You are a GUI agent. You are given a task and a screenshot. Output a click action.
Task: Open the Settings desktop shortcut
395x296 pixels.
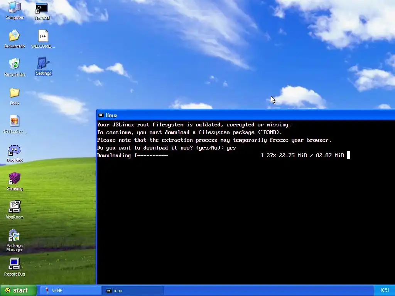click(x=43, y=66)
